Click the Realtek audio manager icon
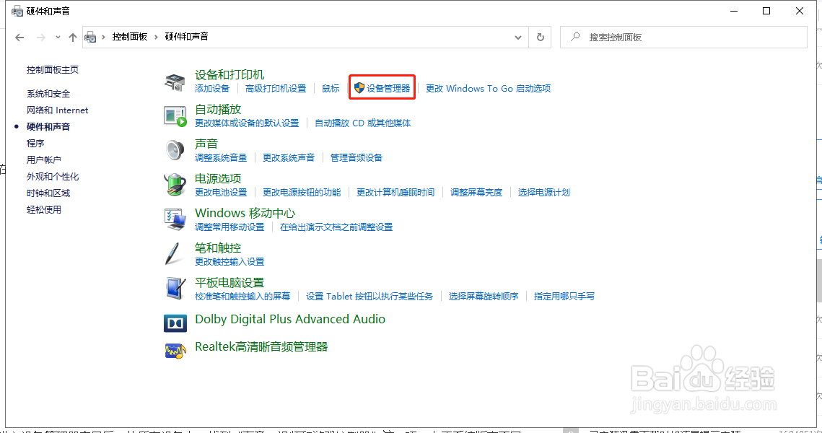Image resolution: width=822 pixels, height=433 pixels. coord(175,351)
